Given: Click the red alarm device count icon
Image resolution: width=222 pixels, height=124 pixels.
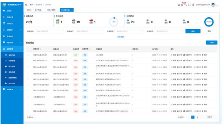Looking at the screenshot, I should 91,21.
